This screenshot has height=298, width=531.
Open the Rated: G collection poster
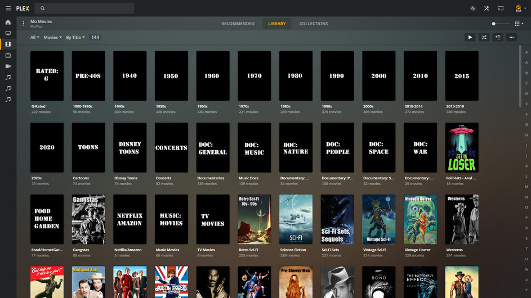click(x=47, y=76)
